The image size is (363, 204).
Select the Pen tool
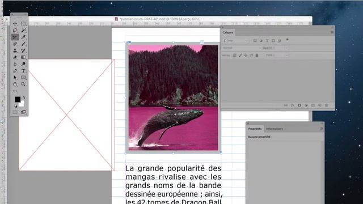click(15, 71)
